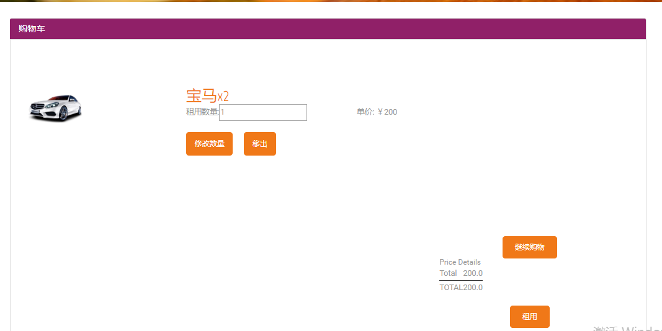Click the 单价: ￥200 price text

[x=377, y=112]
